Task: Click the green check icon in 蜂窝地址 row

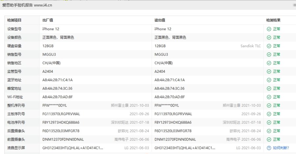Action: 269,89
